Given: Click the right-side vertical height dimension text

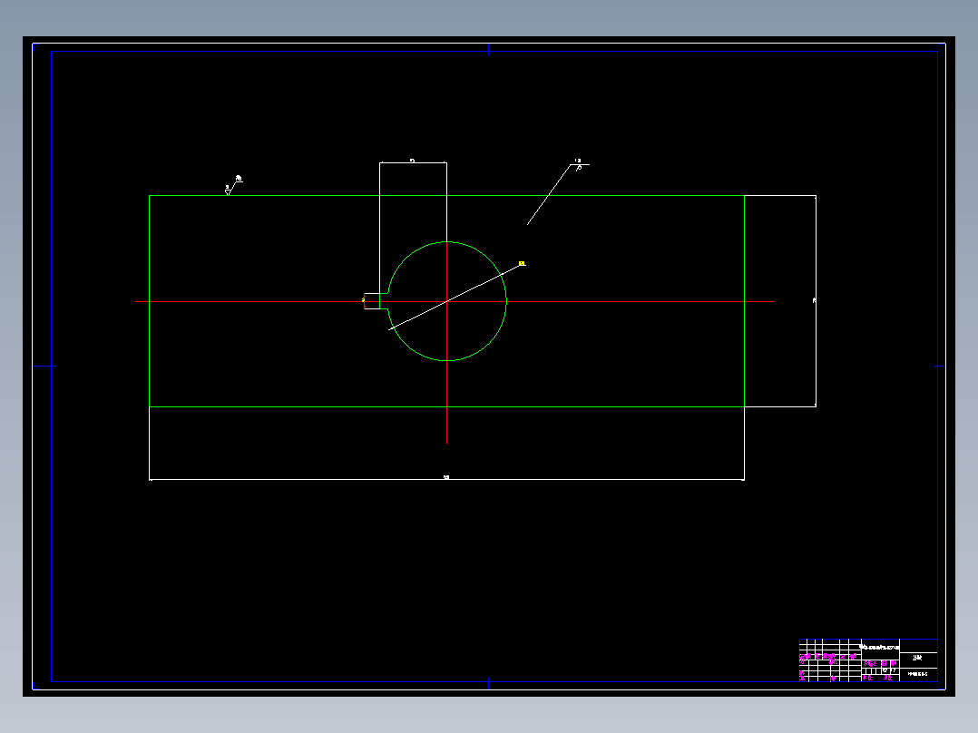Looking at the screenshot, I should 814,300.
